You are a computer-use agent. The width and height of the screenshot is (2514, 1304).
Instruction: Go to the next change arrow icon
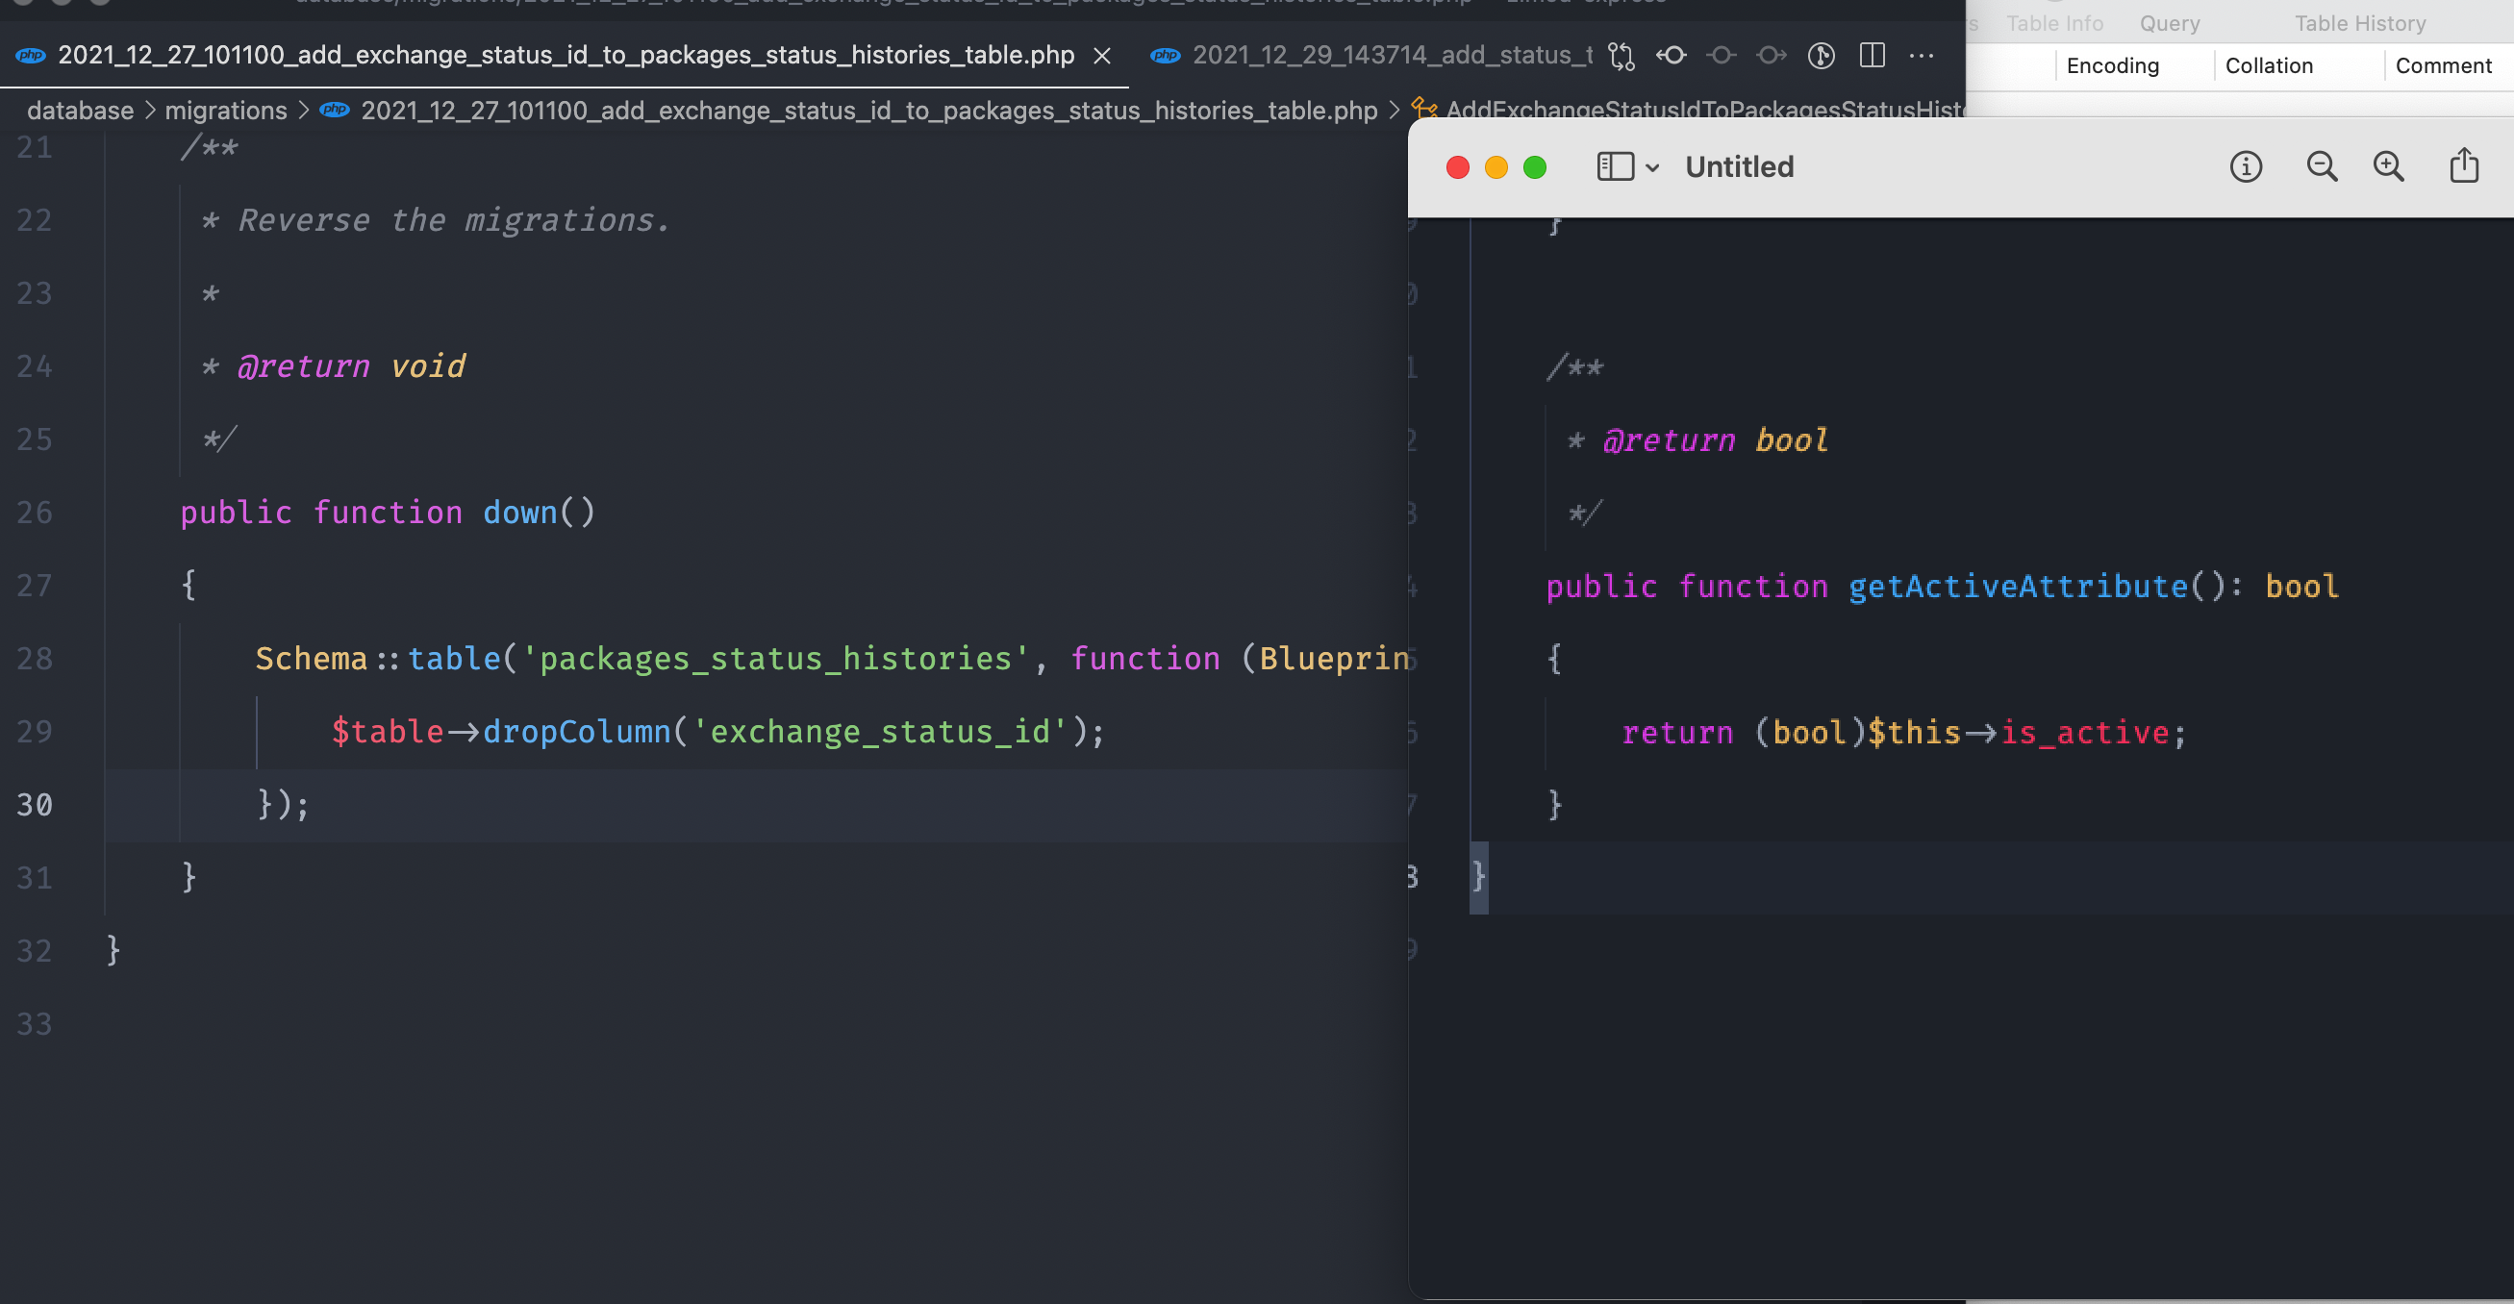click(x=1771, y=56)
